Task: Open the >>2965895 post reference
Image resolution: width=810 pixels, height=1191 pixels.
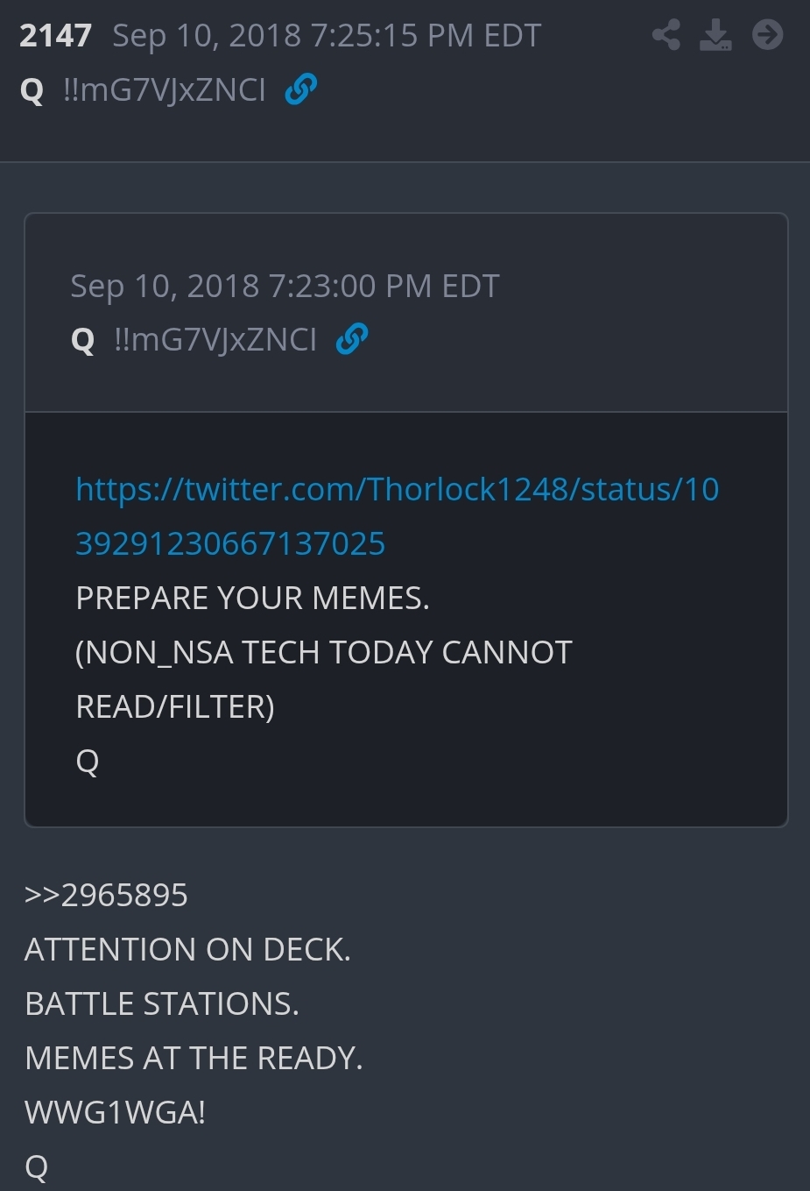Action: click(106, 895)
